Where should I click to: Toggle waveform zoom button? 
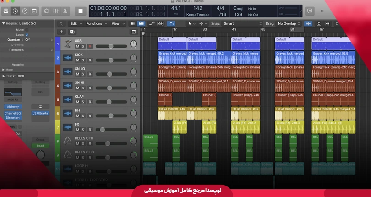click(308, 23)
